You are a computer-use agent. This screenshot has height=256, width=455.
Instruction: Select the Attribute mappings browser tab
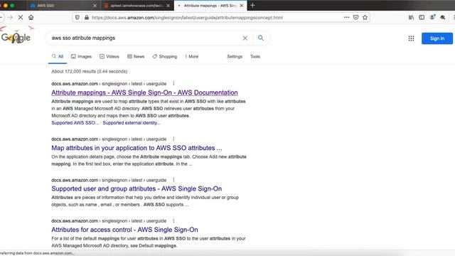210,6
